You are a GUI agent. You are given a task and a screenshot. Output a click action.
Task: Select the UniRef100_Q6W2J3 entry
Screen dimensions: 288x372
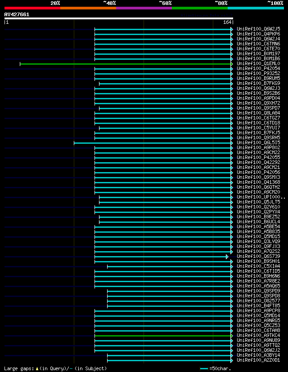coord(258,88)
